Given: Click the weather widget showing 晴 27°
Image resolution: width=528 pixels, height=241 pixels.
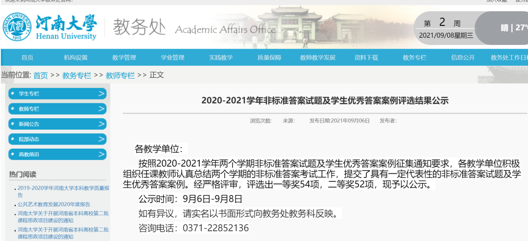Looking at the screenshot, I should pos(513,28).
